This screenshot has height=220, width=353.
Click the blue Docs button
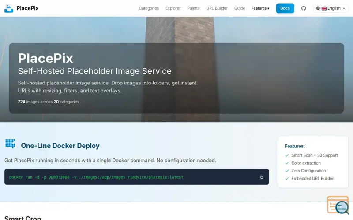pyautogui.click(x=285, y=8)
